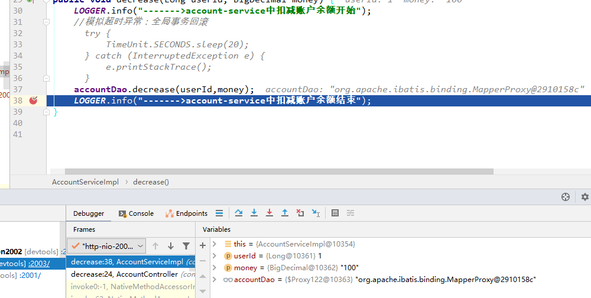Image resolution: width=591 pixels, height=298 pixels.
Task: Select next frame down arrow
Action: click(x=171, y=246)
